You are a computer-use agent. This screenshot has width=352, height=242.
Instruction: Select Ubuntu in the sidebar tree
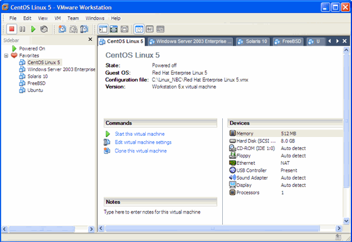pos(35,90)
